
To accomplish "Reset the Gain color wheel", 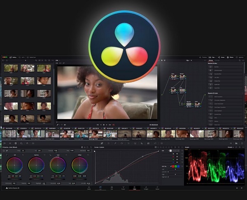I will coord(66,155).
